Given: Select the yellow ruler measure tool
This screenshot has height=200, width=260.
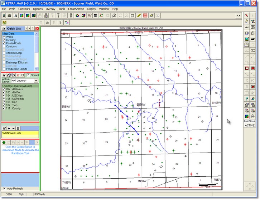Looking at the screenshot, I should 139,16.
